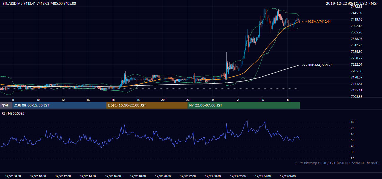
Task: Click hour label 22 under price chart
Action: tap(188, 100)
